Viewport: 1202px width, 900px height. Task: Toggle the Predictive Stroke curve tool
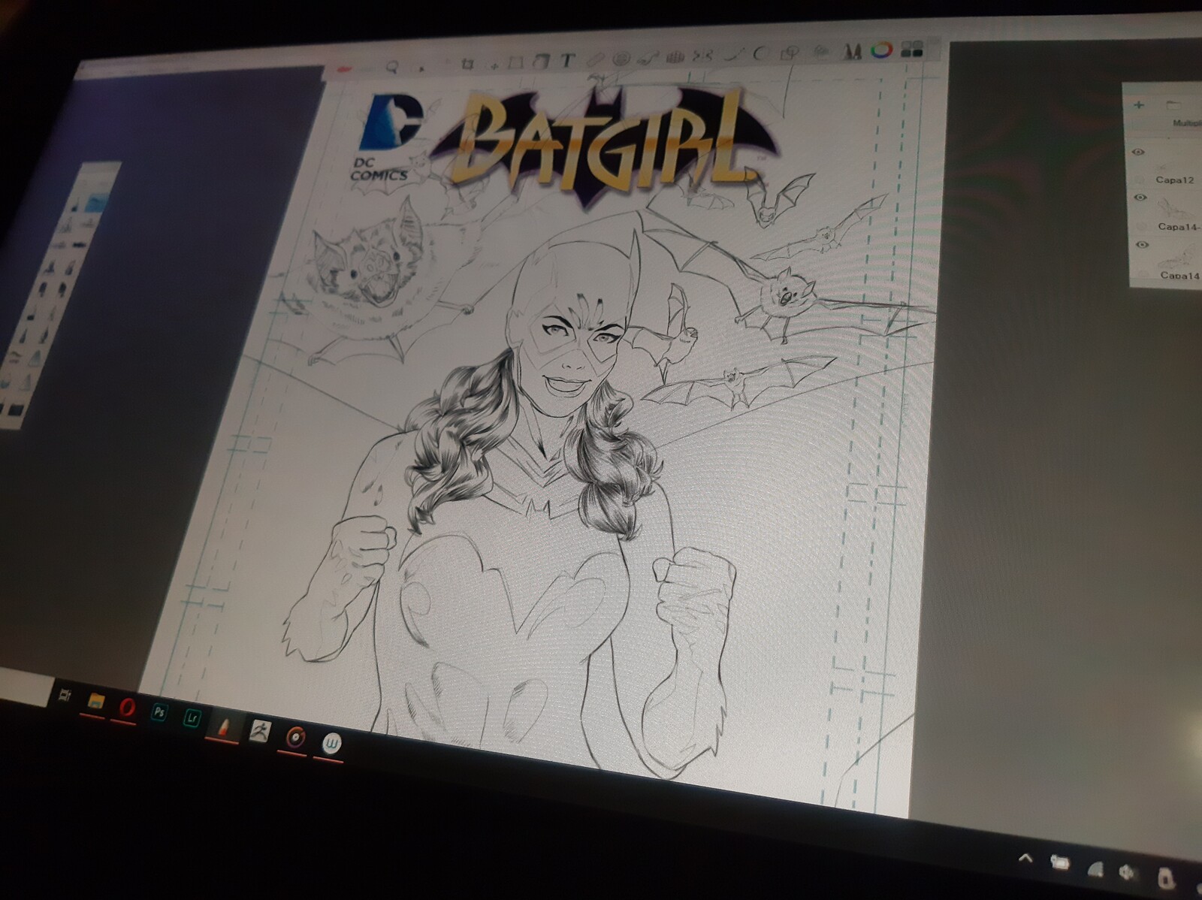click(x=760, y=54)
